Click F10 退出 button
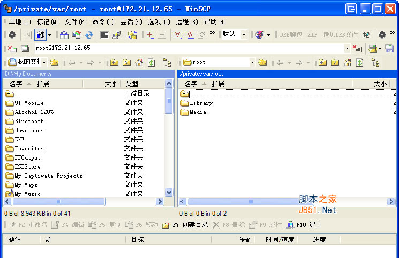The image size is (399, 258). (304, 225)
